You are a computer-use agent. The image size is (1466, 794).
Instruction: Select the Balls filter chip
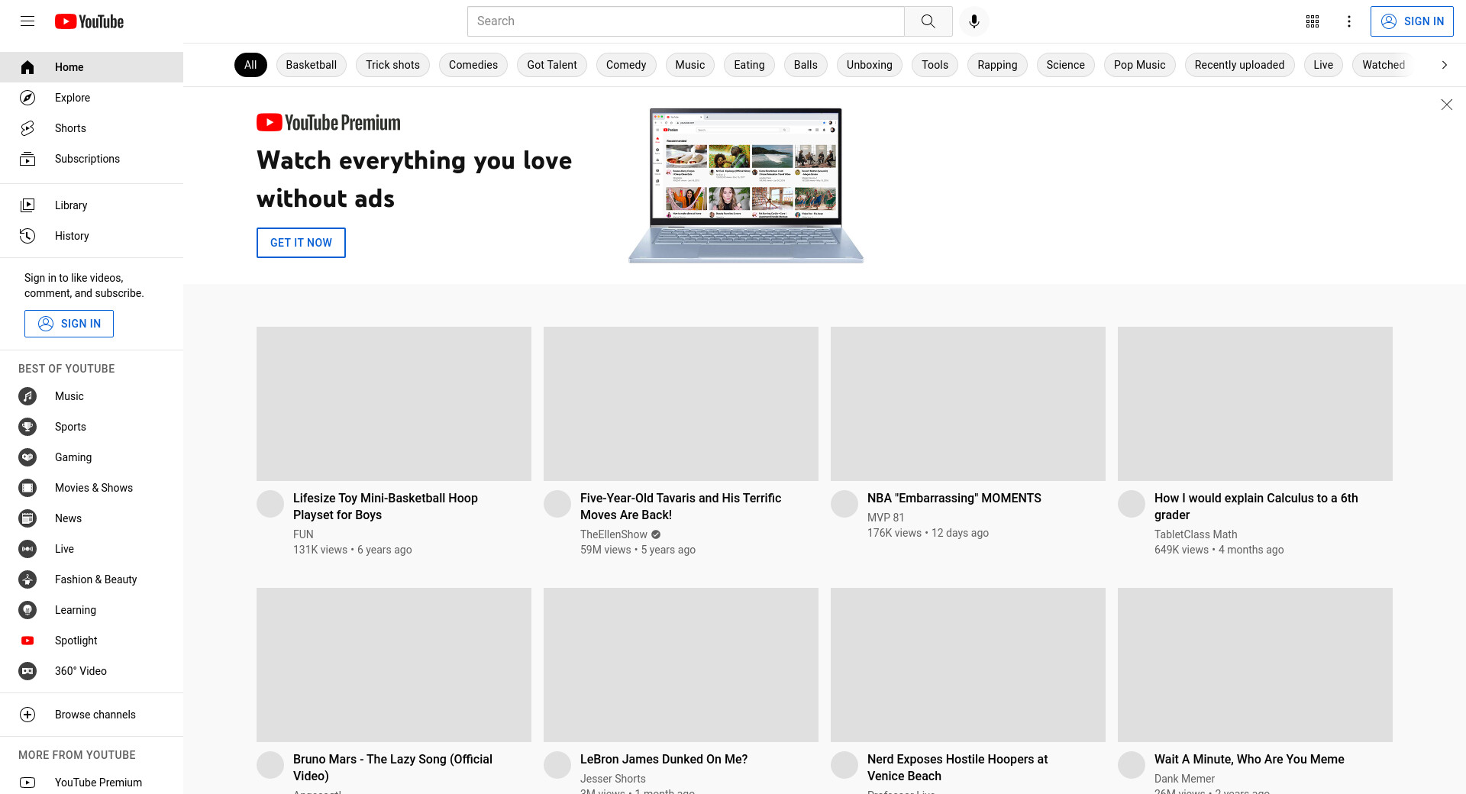click(x=806, y=65)
